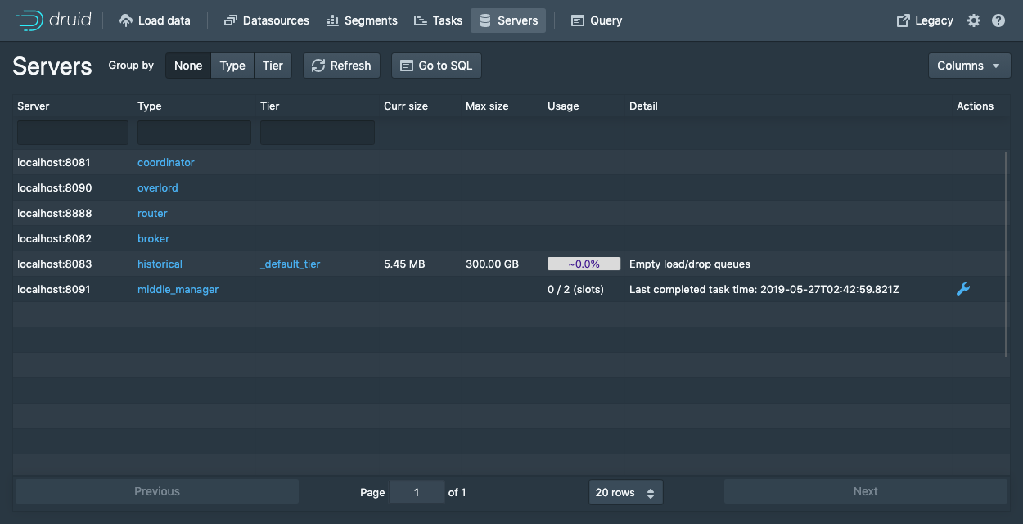Viewport: 1023px width, 524px height.
Task: Click the 5.45 MB size value
Action: click(x=404, y=264)
